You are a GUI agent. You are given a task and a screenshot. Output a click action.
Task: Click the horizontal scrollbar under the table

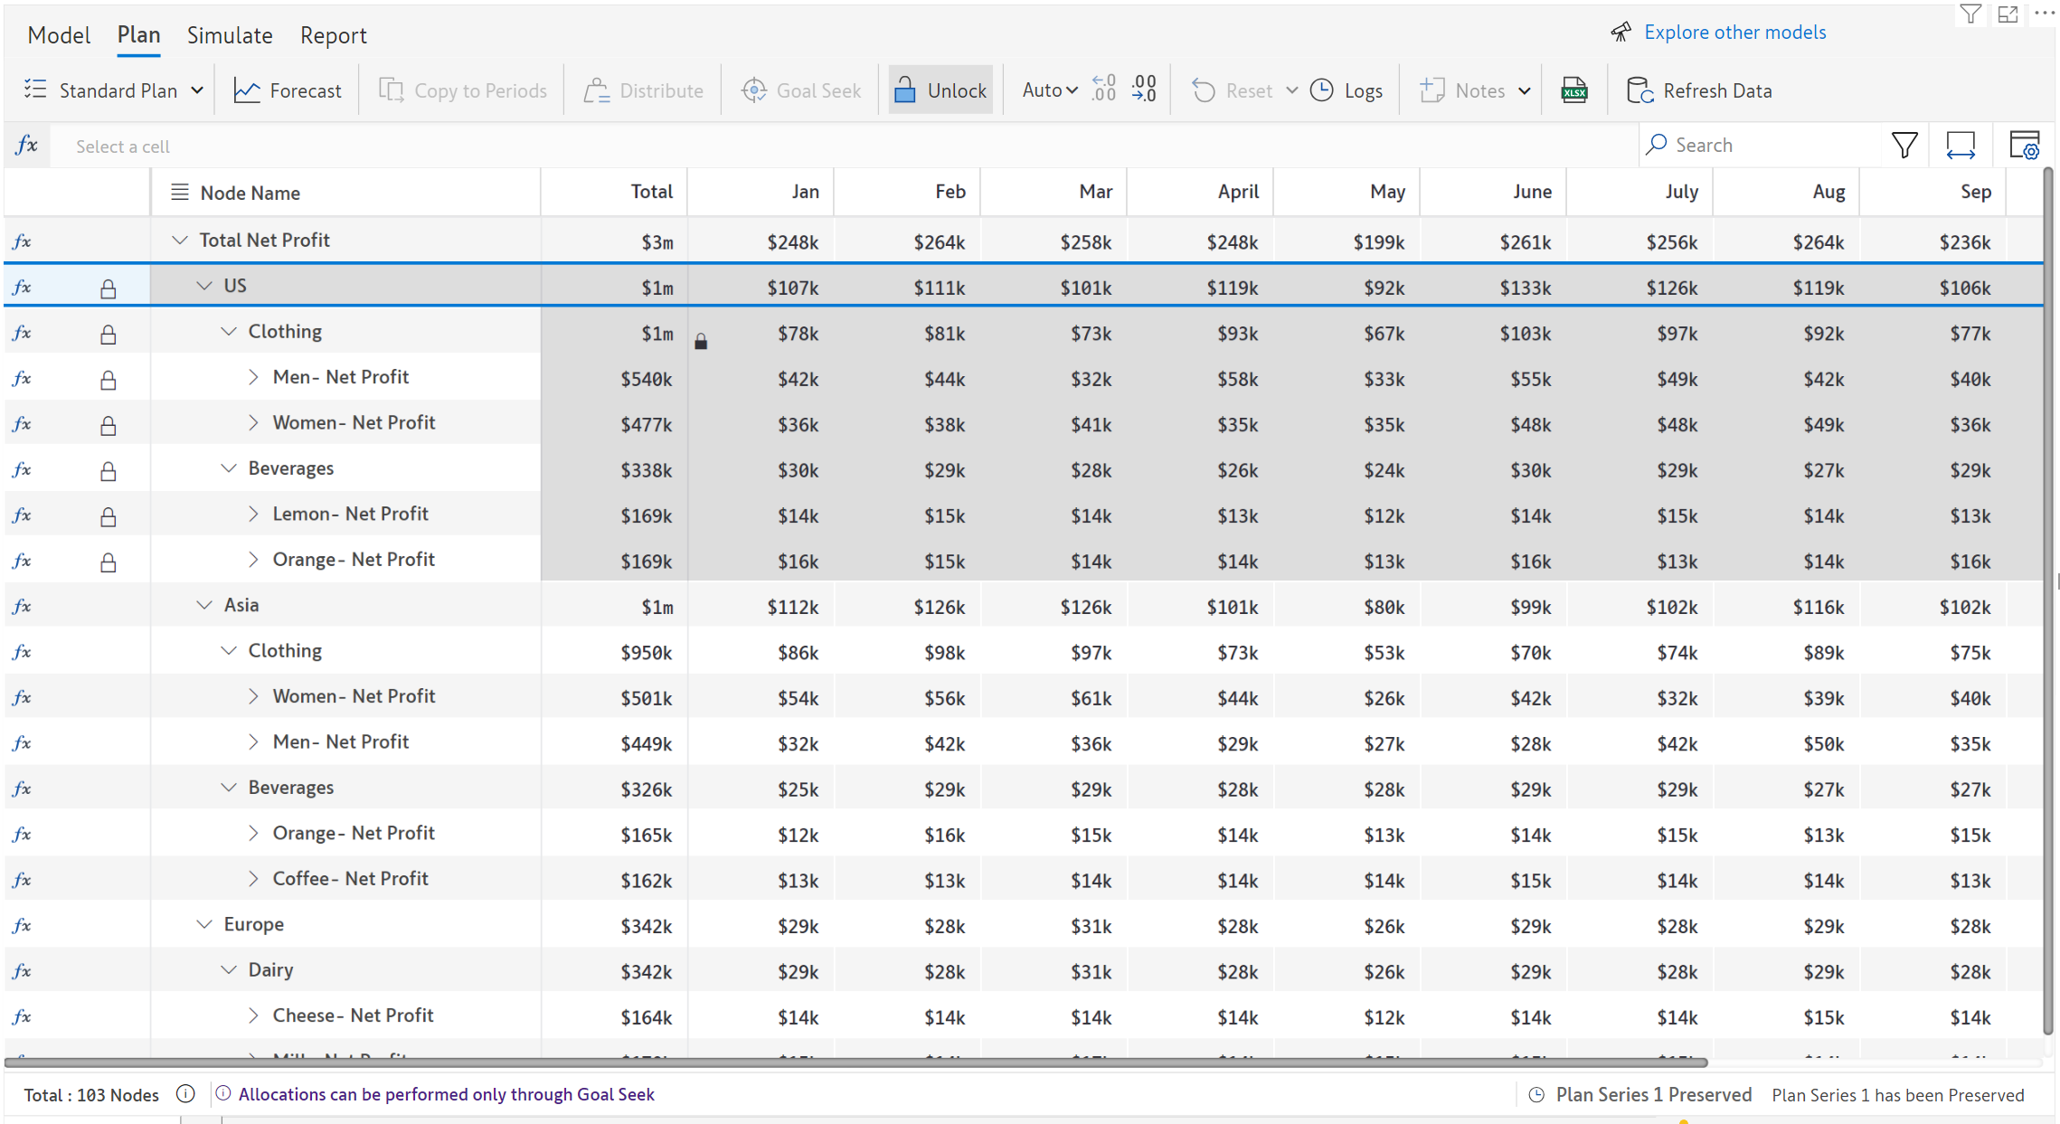855,1063
